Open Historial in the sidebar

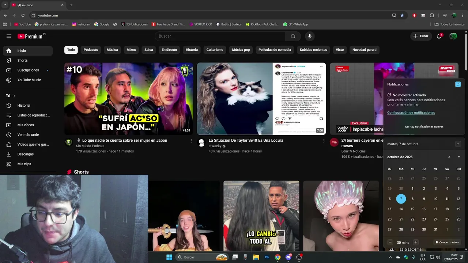28,106
